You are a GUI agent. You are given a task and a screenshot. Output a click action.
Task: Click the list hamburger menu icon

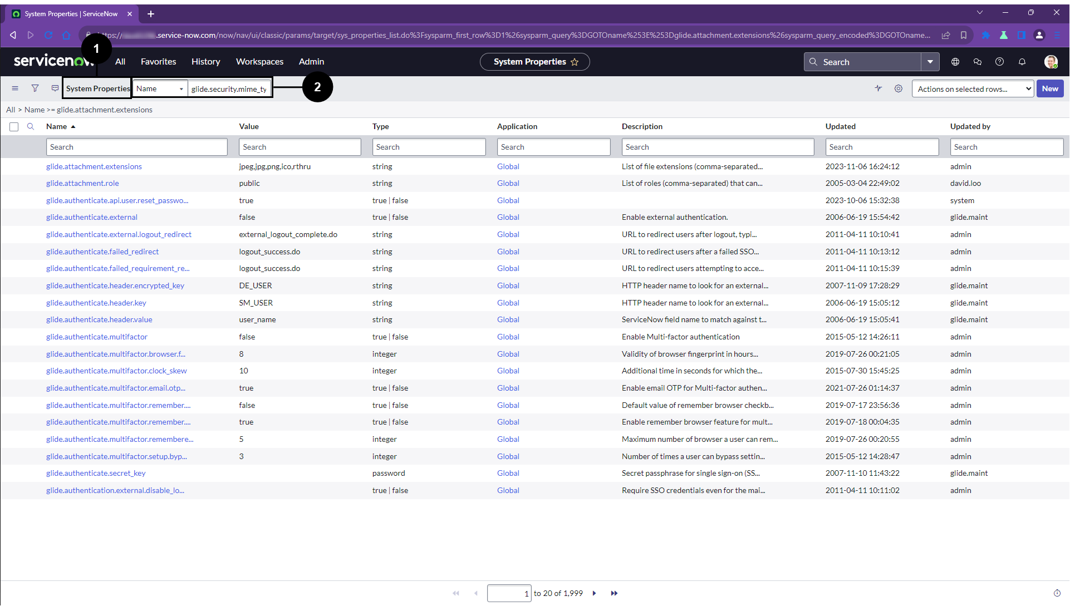pos(15,88)
